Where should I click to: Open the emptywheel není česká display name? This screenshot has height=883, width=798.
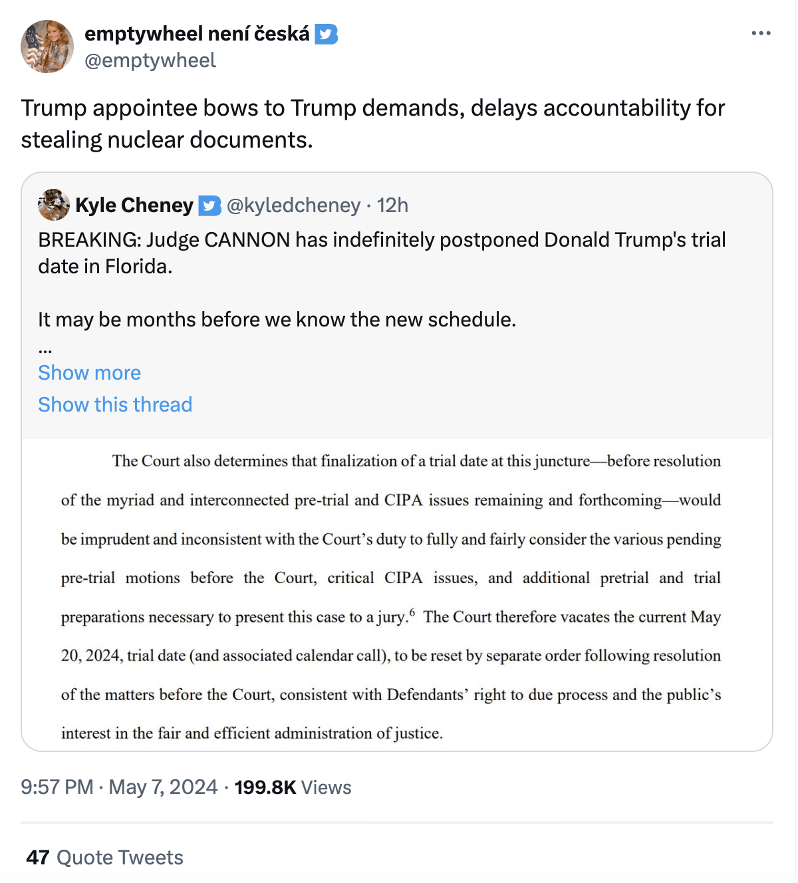197,33
